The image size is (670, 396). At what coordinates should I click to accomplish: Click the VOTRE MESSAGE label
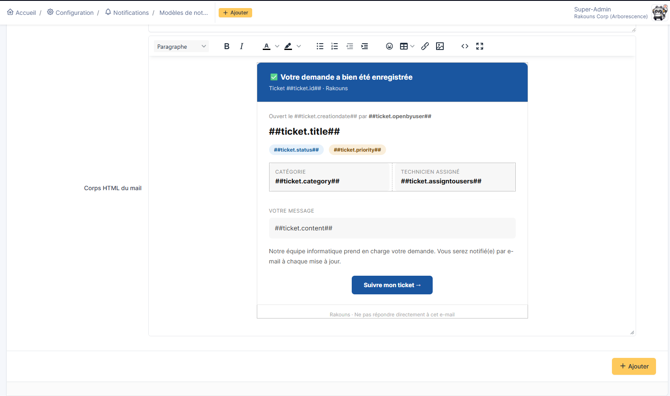[x=292, y=211]
